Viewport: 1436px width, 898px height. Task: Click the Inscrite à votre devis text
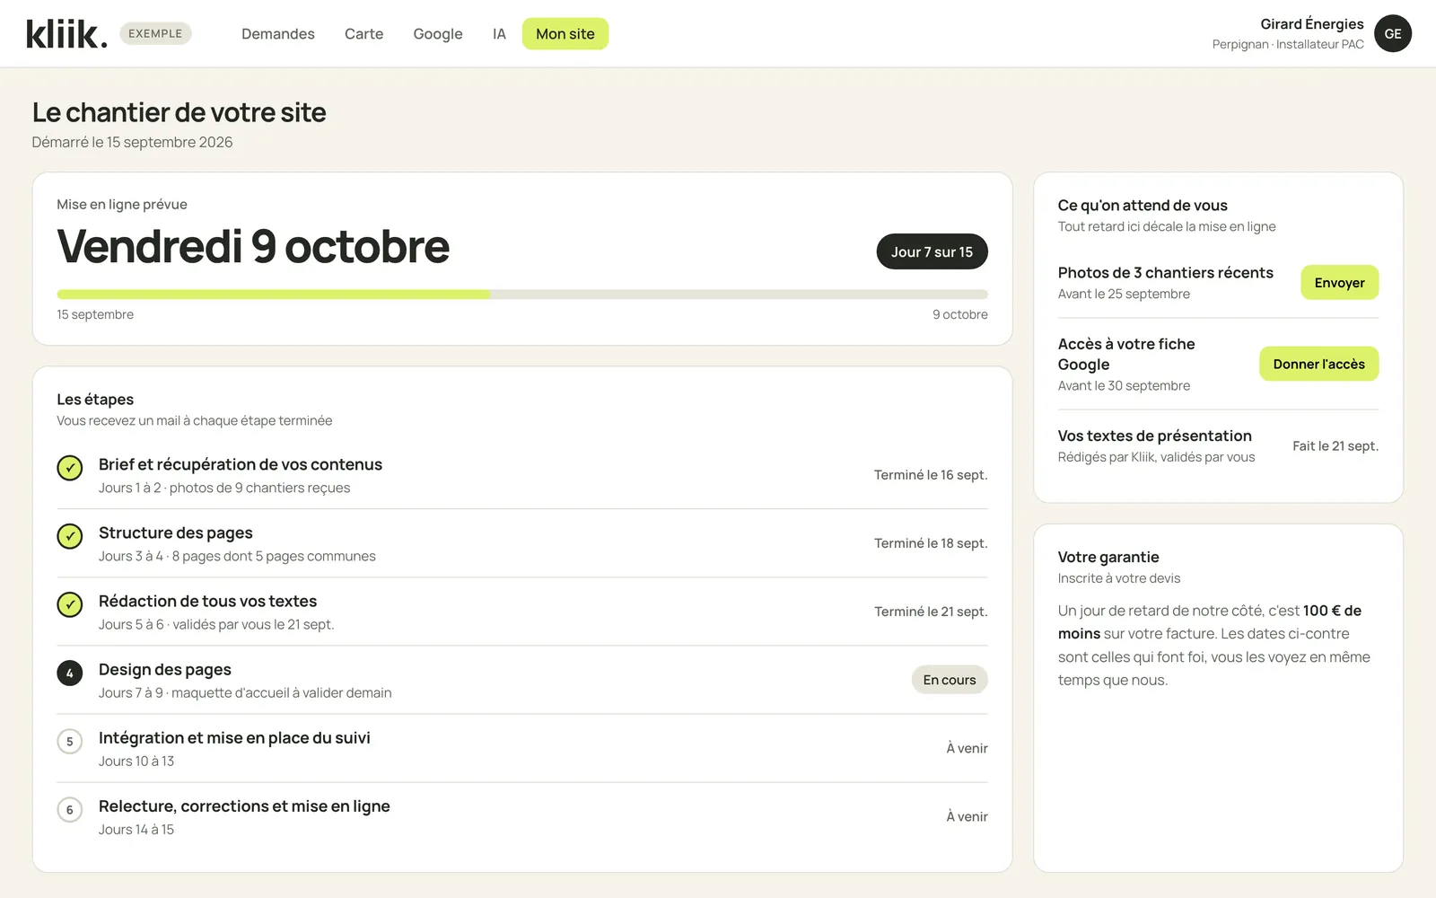[x=1119, y=578]
